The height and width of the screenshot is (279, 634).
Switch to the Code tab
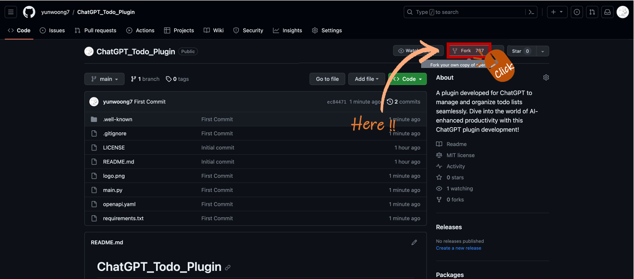tap(19, 30)
